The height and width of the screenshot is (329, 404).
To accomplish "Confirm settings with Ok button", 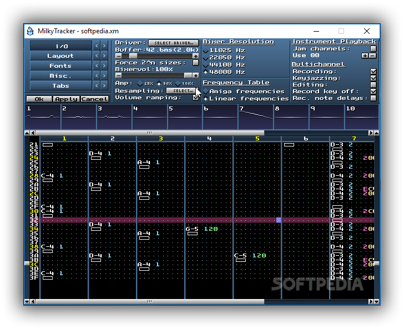I will point(39,99).
